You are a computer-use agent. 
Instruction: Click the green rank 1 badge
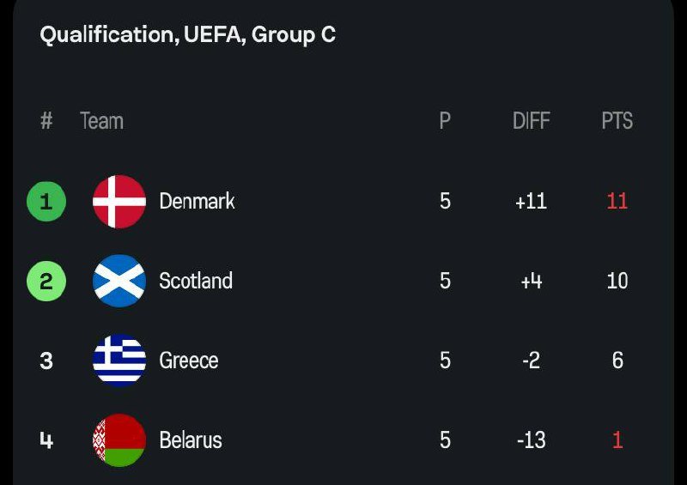click(x=46, y=202)
